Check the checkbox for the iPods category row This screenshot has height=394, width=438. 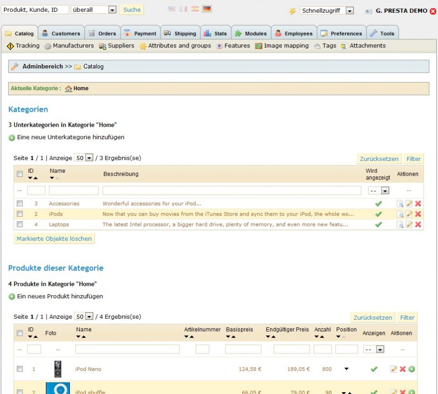20,214
